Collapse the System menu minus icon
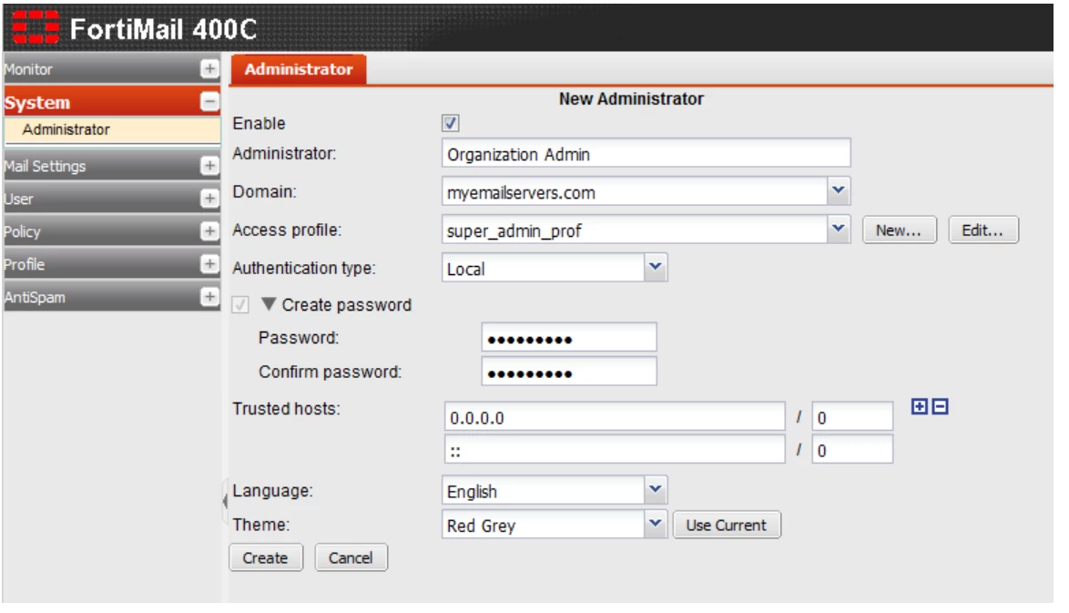The image size is (1069, 613). [x=210, y=102]
